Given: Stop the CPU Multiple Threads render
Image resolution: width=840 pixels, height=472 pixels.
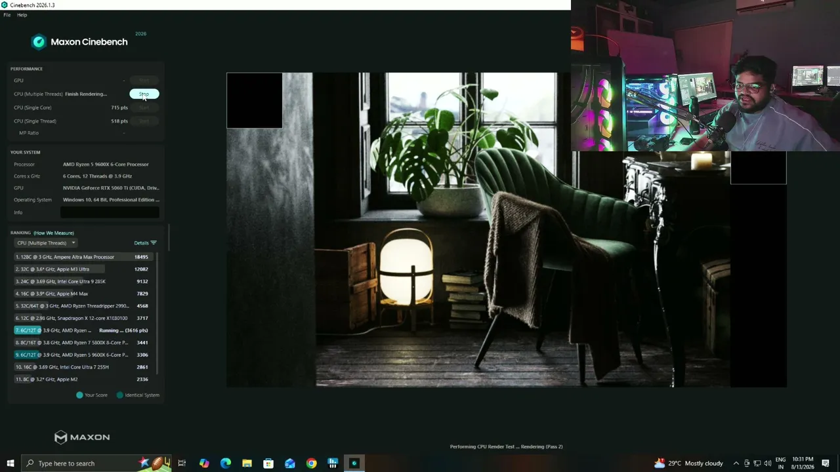Looking at the screenshot, I should tap(144, 94).
